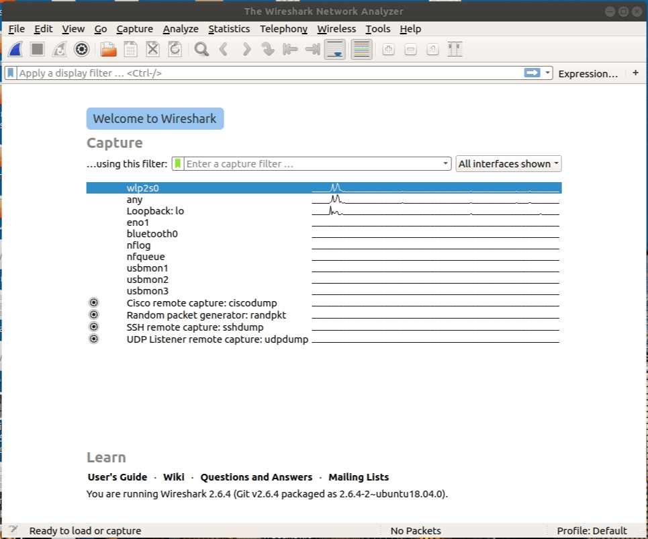Click zoom in text icon

[x=389, y=50]
